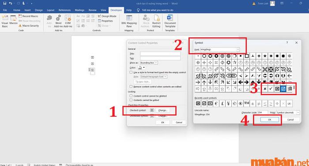
Task: Click OK in Content Control Properties dialog
Action: [162, 122]
